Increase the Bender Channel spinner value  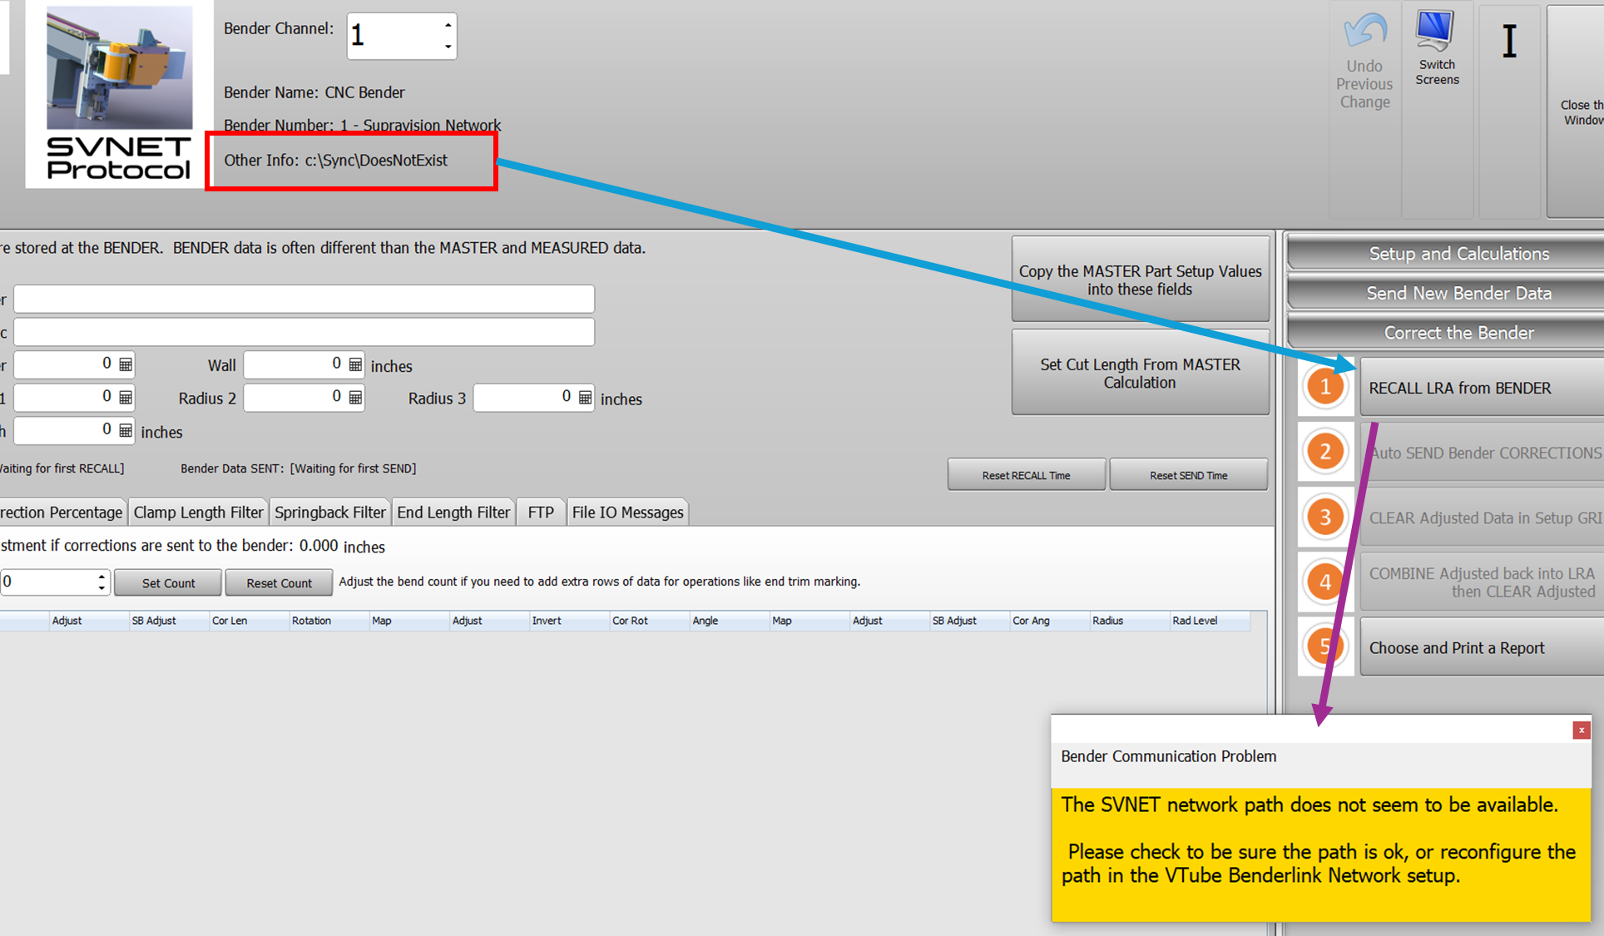click(448, 25)
